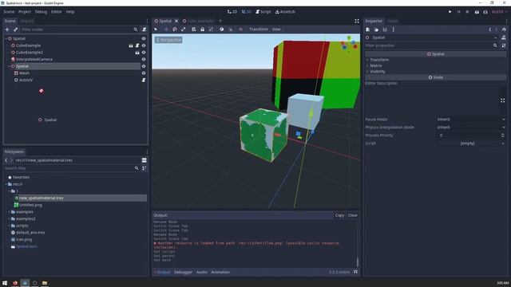
Task: Toggle visibility of selected Spatial child
Action: tap(144, 66)
